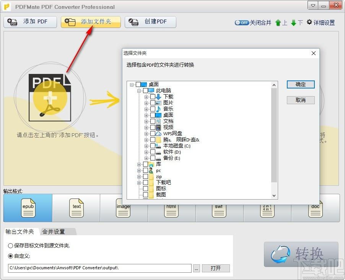The height and width of the screenshot is (280, 345).
Task: Click the Create PDF (创建PDF) button
Action: 150,22
